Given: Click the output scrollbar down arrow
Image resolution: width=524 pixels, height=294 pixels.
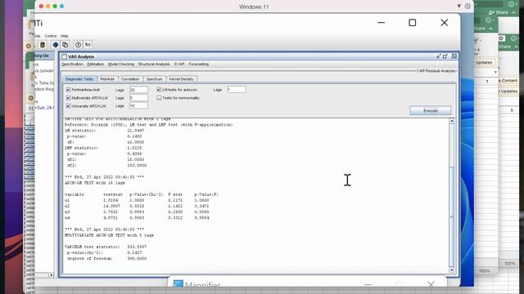Looking at the screenshot, I should (x=451, y=269).
